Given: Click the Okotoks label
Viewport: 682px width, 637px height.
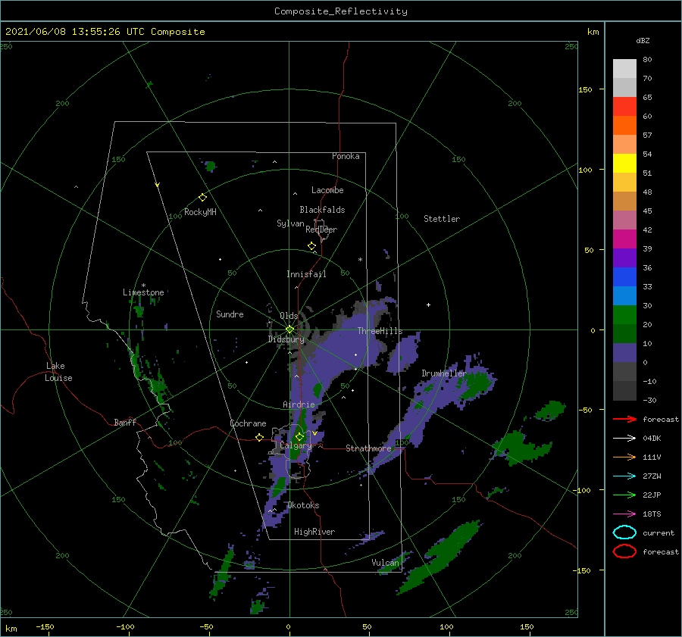Looking at the screenshot, I should pyautogui.click(x=303, y=504).
